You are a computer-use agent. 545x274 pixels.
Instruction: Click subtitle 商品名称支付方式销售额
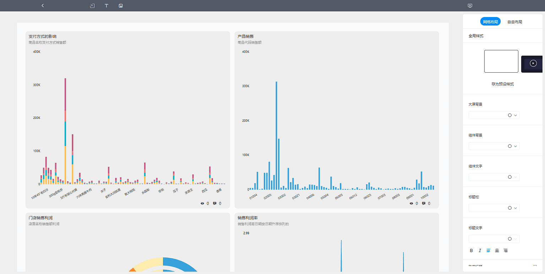47,43
